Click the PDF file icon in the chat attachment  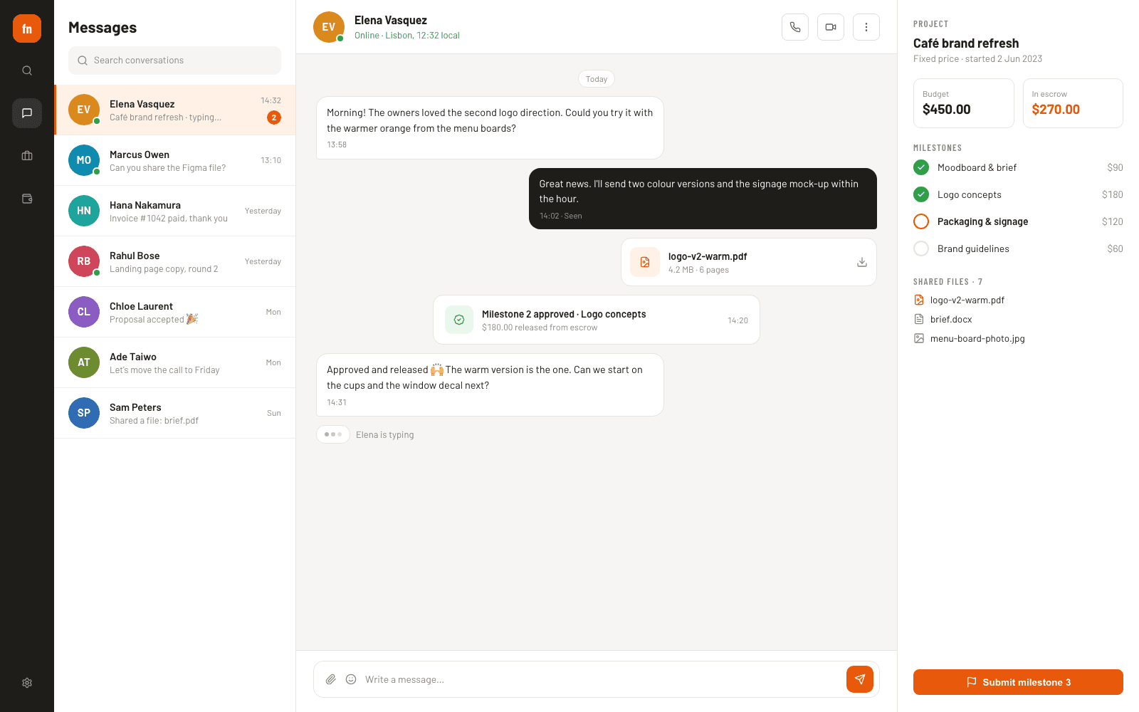pos(645,262)
